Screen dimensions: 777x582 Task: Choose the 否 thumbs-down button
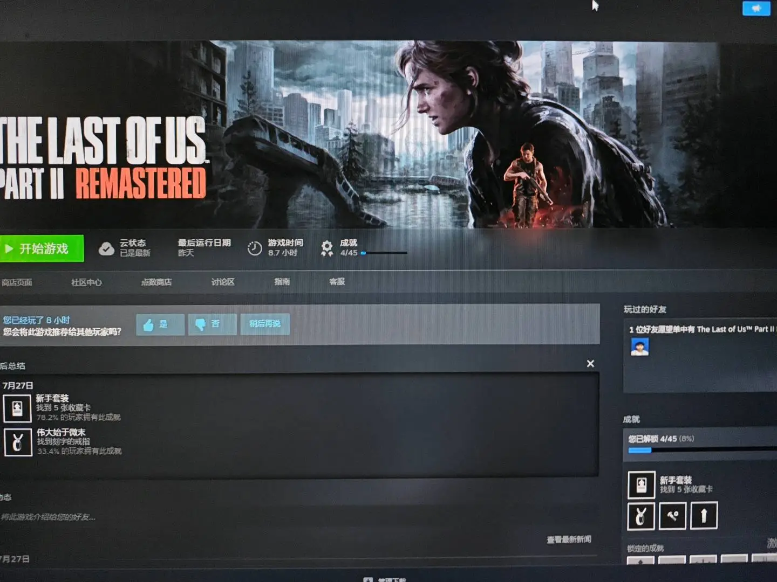[x=212, y=324]
